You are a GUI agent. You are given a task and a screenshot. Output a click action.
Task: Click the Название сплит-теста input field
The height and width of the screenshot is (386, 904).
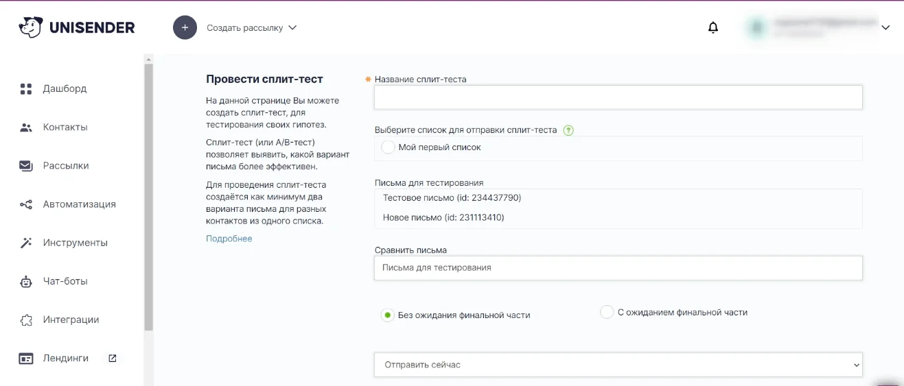coord(618,97)
